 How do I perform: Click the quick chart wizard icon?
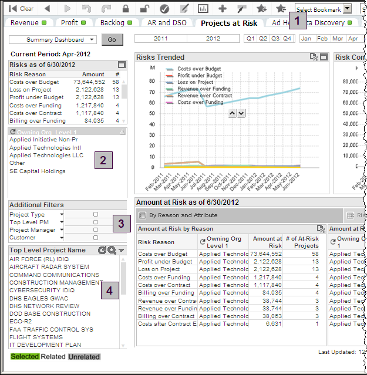coord(203,9)
